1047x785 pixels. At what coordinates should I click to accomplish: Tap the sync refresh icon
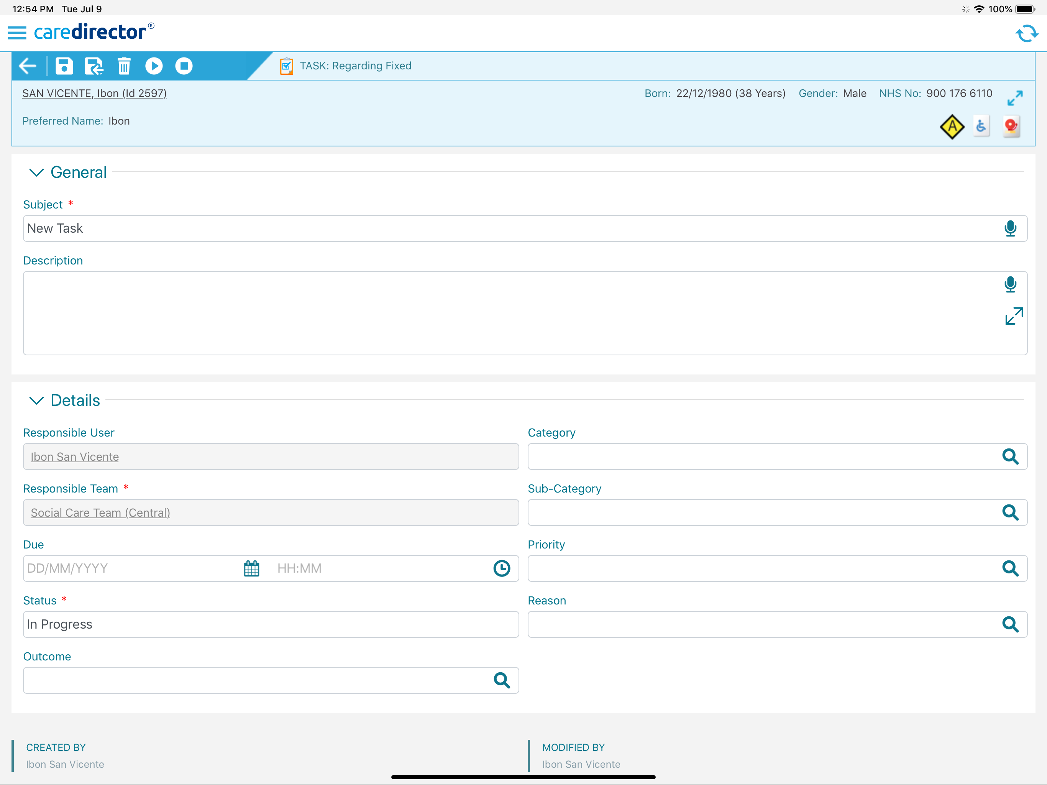pyautogui.click(x=1026, y=33)
